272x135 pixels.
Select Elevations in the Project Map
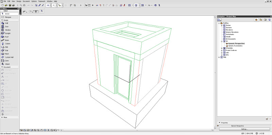[x=229, y=30]
